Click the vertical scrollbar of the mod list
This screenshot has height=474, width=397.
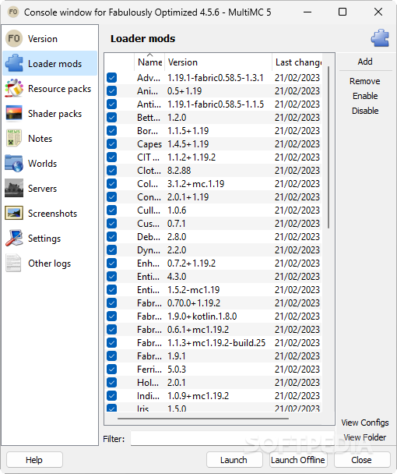[328, 147]
